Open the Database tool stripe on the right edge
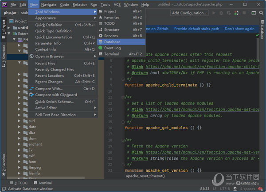Viewport: 266px width, 192px height. 262,30
